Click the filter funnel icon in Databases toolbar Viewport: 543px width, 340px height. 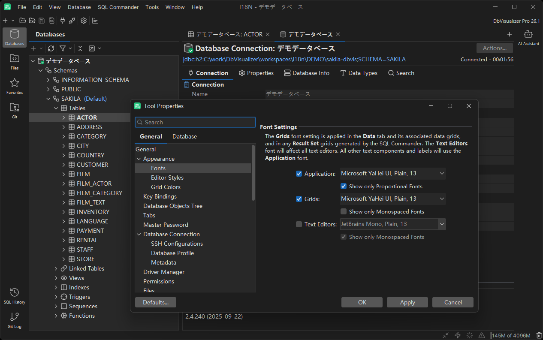[x=63, y=48]
